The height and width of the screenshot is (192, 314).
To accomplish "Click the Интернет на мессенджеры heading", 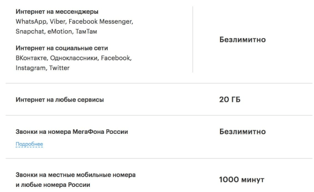I will [57, 12].
